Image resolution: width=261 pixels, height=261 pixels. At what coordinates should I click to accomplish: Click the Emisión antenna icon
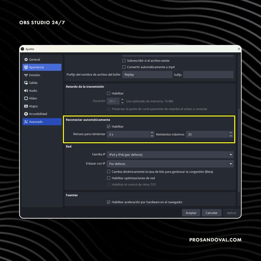26,75
